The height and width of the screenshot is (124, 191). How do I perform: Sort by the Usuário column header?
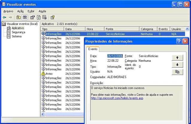coord(178,29)
